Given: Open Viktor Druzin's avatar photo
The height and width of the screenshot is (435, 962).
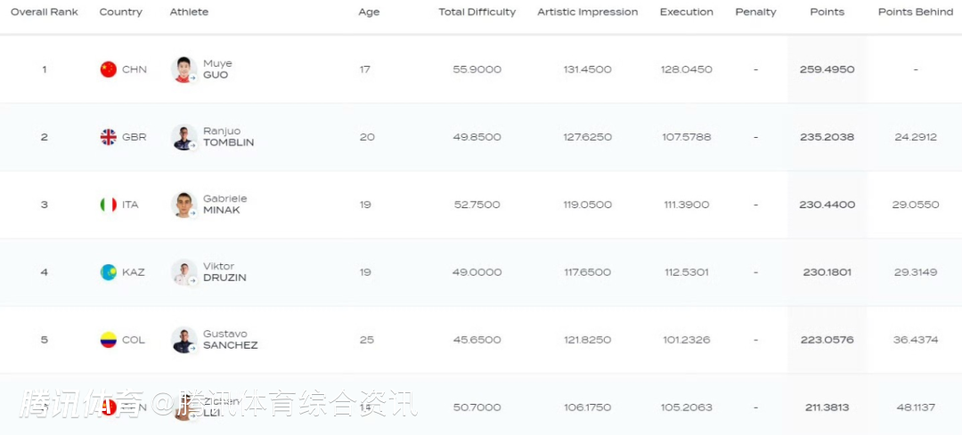Looking at the screenshot, I should 183,272.
